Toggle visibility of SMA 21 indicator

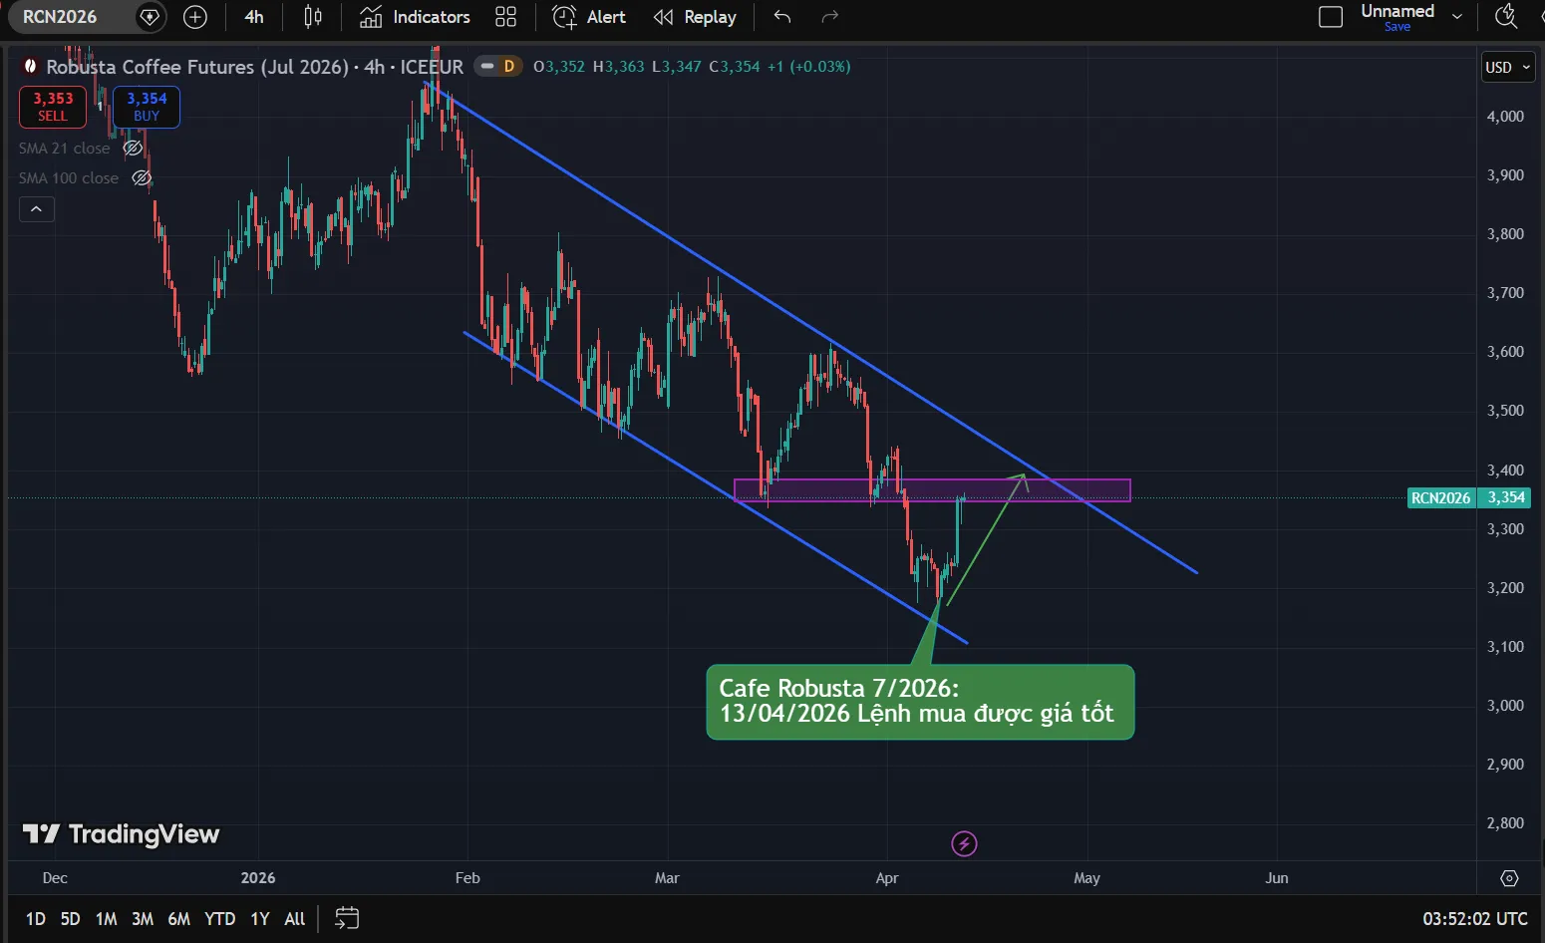point(133,149)
